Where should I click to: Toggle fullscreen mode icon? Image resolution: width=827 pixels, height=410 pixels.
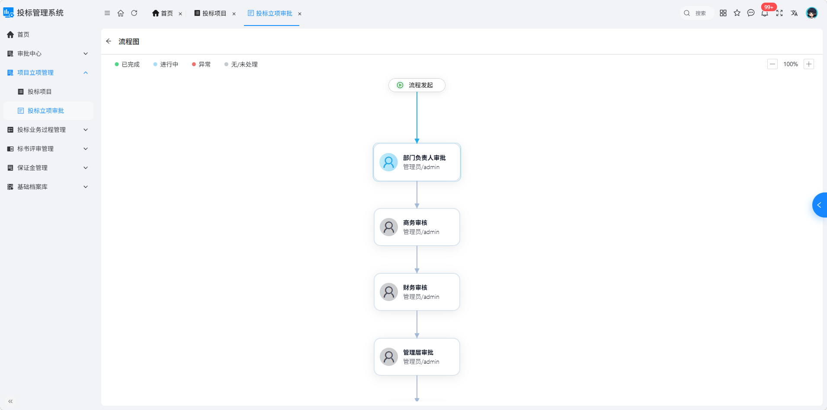tap(779, 13)
